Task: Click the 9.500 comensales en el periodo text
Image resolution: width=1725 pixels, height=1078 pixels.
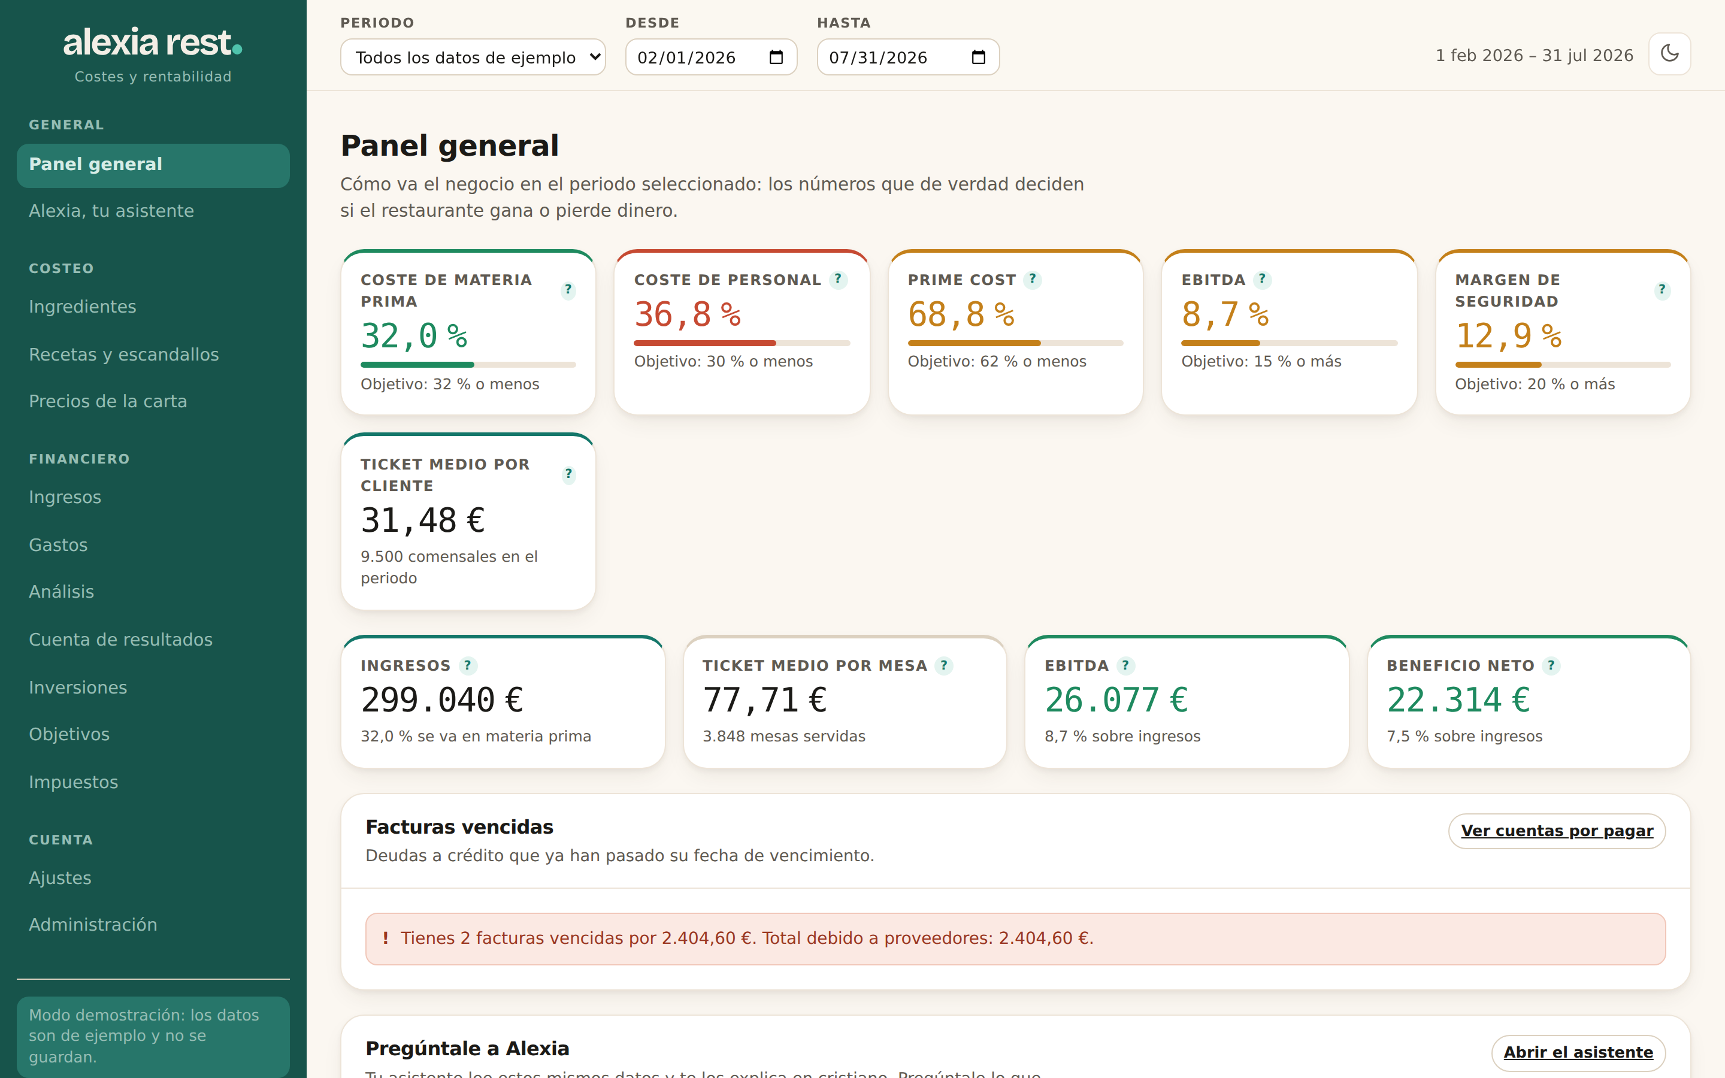Action: [449, 568]
